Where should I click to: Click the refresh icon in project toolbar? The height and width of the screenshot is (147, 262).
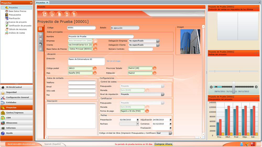[52, 14]
